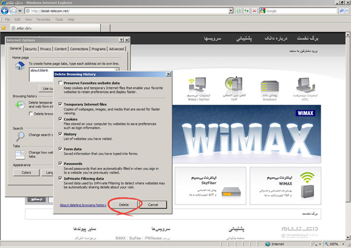This screenshot has width=351, height=248.
Task: Uncheck the Passwords checkbox
Action: tap(60, 163)
